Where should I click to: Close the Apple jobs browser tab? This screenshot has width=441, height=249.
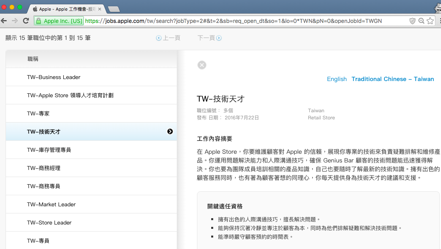(x=100, y=9)
